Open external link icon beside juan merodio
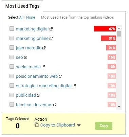This screenshot has height=137, width=129. 44,48
